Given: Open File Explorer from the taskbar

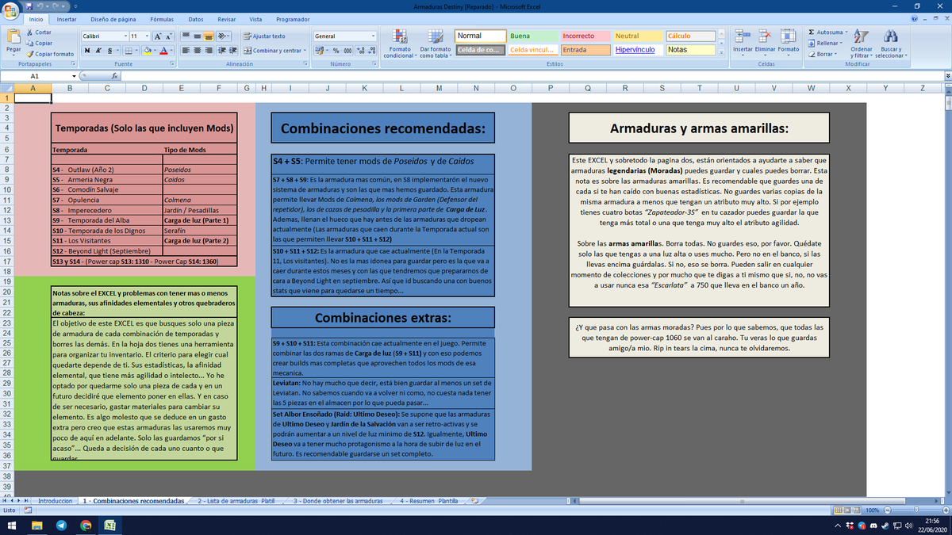Looking at the screenshot, I should click(39, 526).
